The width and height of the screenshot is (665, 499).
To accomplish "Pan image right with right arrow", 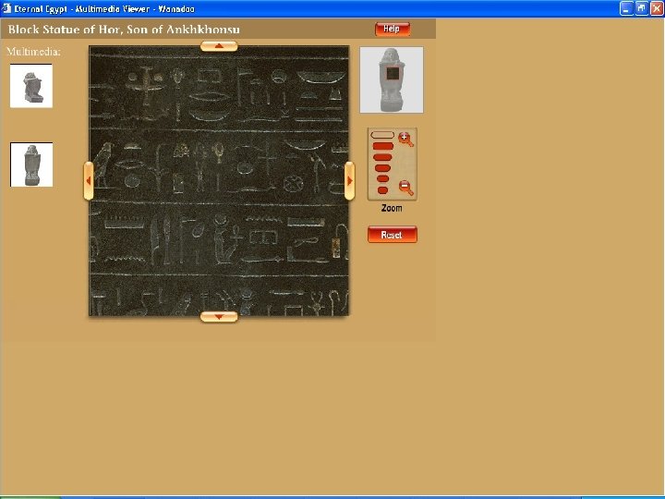I will tap(349, 181).
